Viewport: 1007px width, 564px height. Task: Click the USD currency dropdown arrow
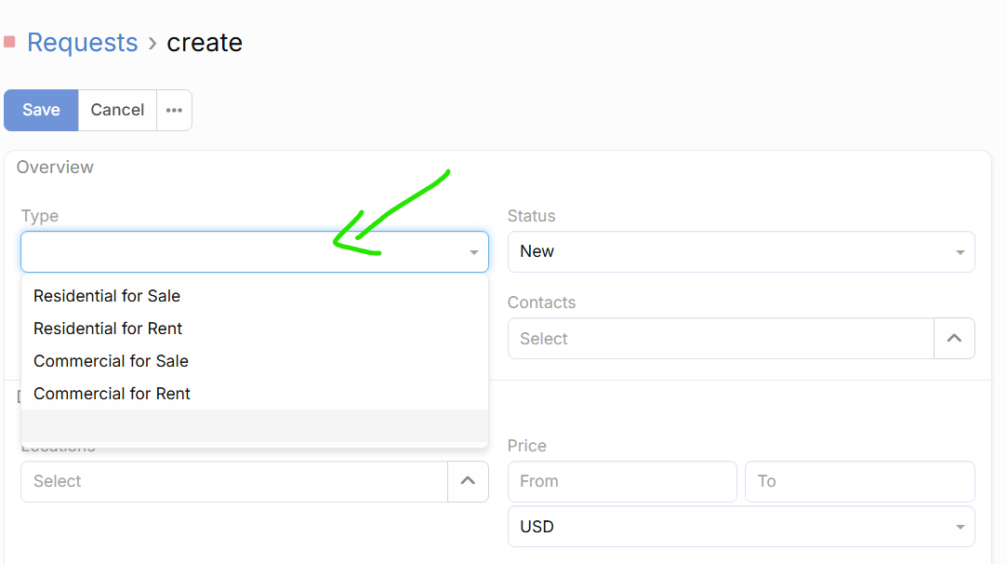click(x=961, y=528)
